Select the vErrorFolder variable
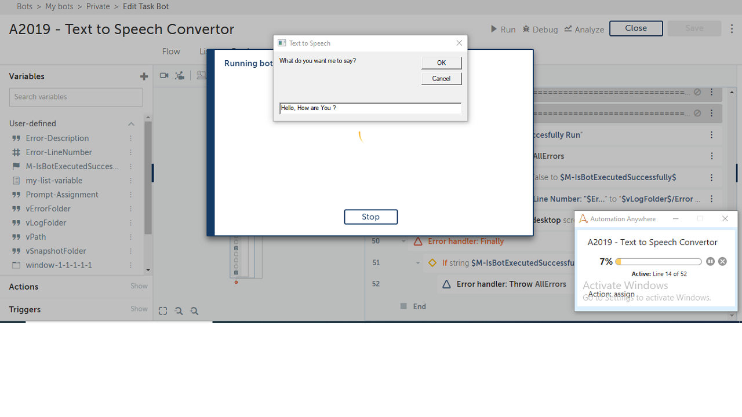 click(48, 209)
